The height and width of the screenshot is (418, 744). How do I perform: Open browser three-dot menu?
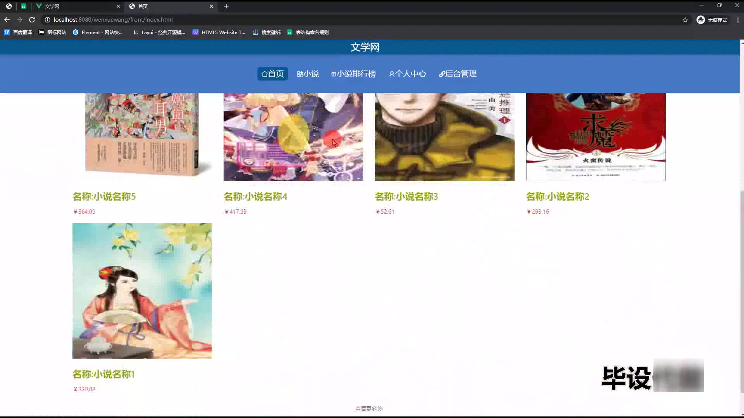click(x=738, y=20)
